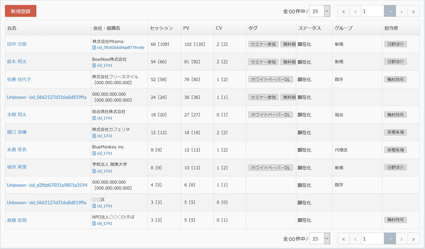Screen dimensions: 425x249
Task: Expand the top page number dropdown
Action: (390, 11)
